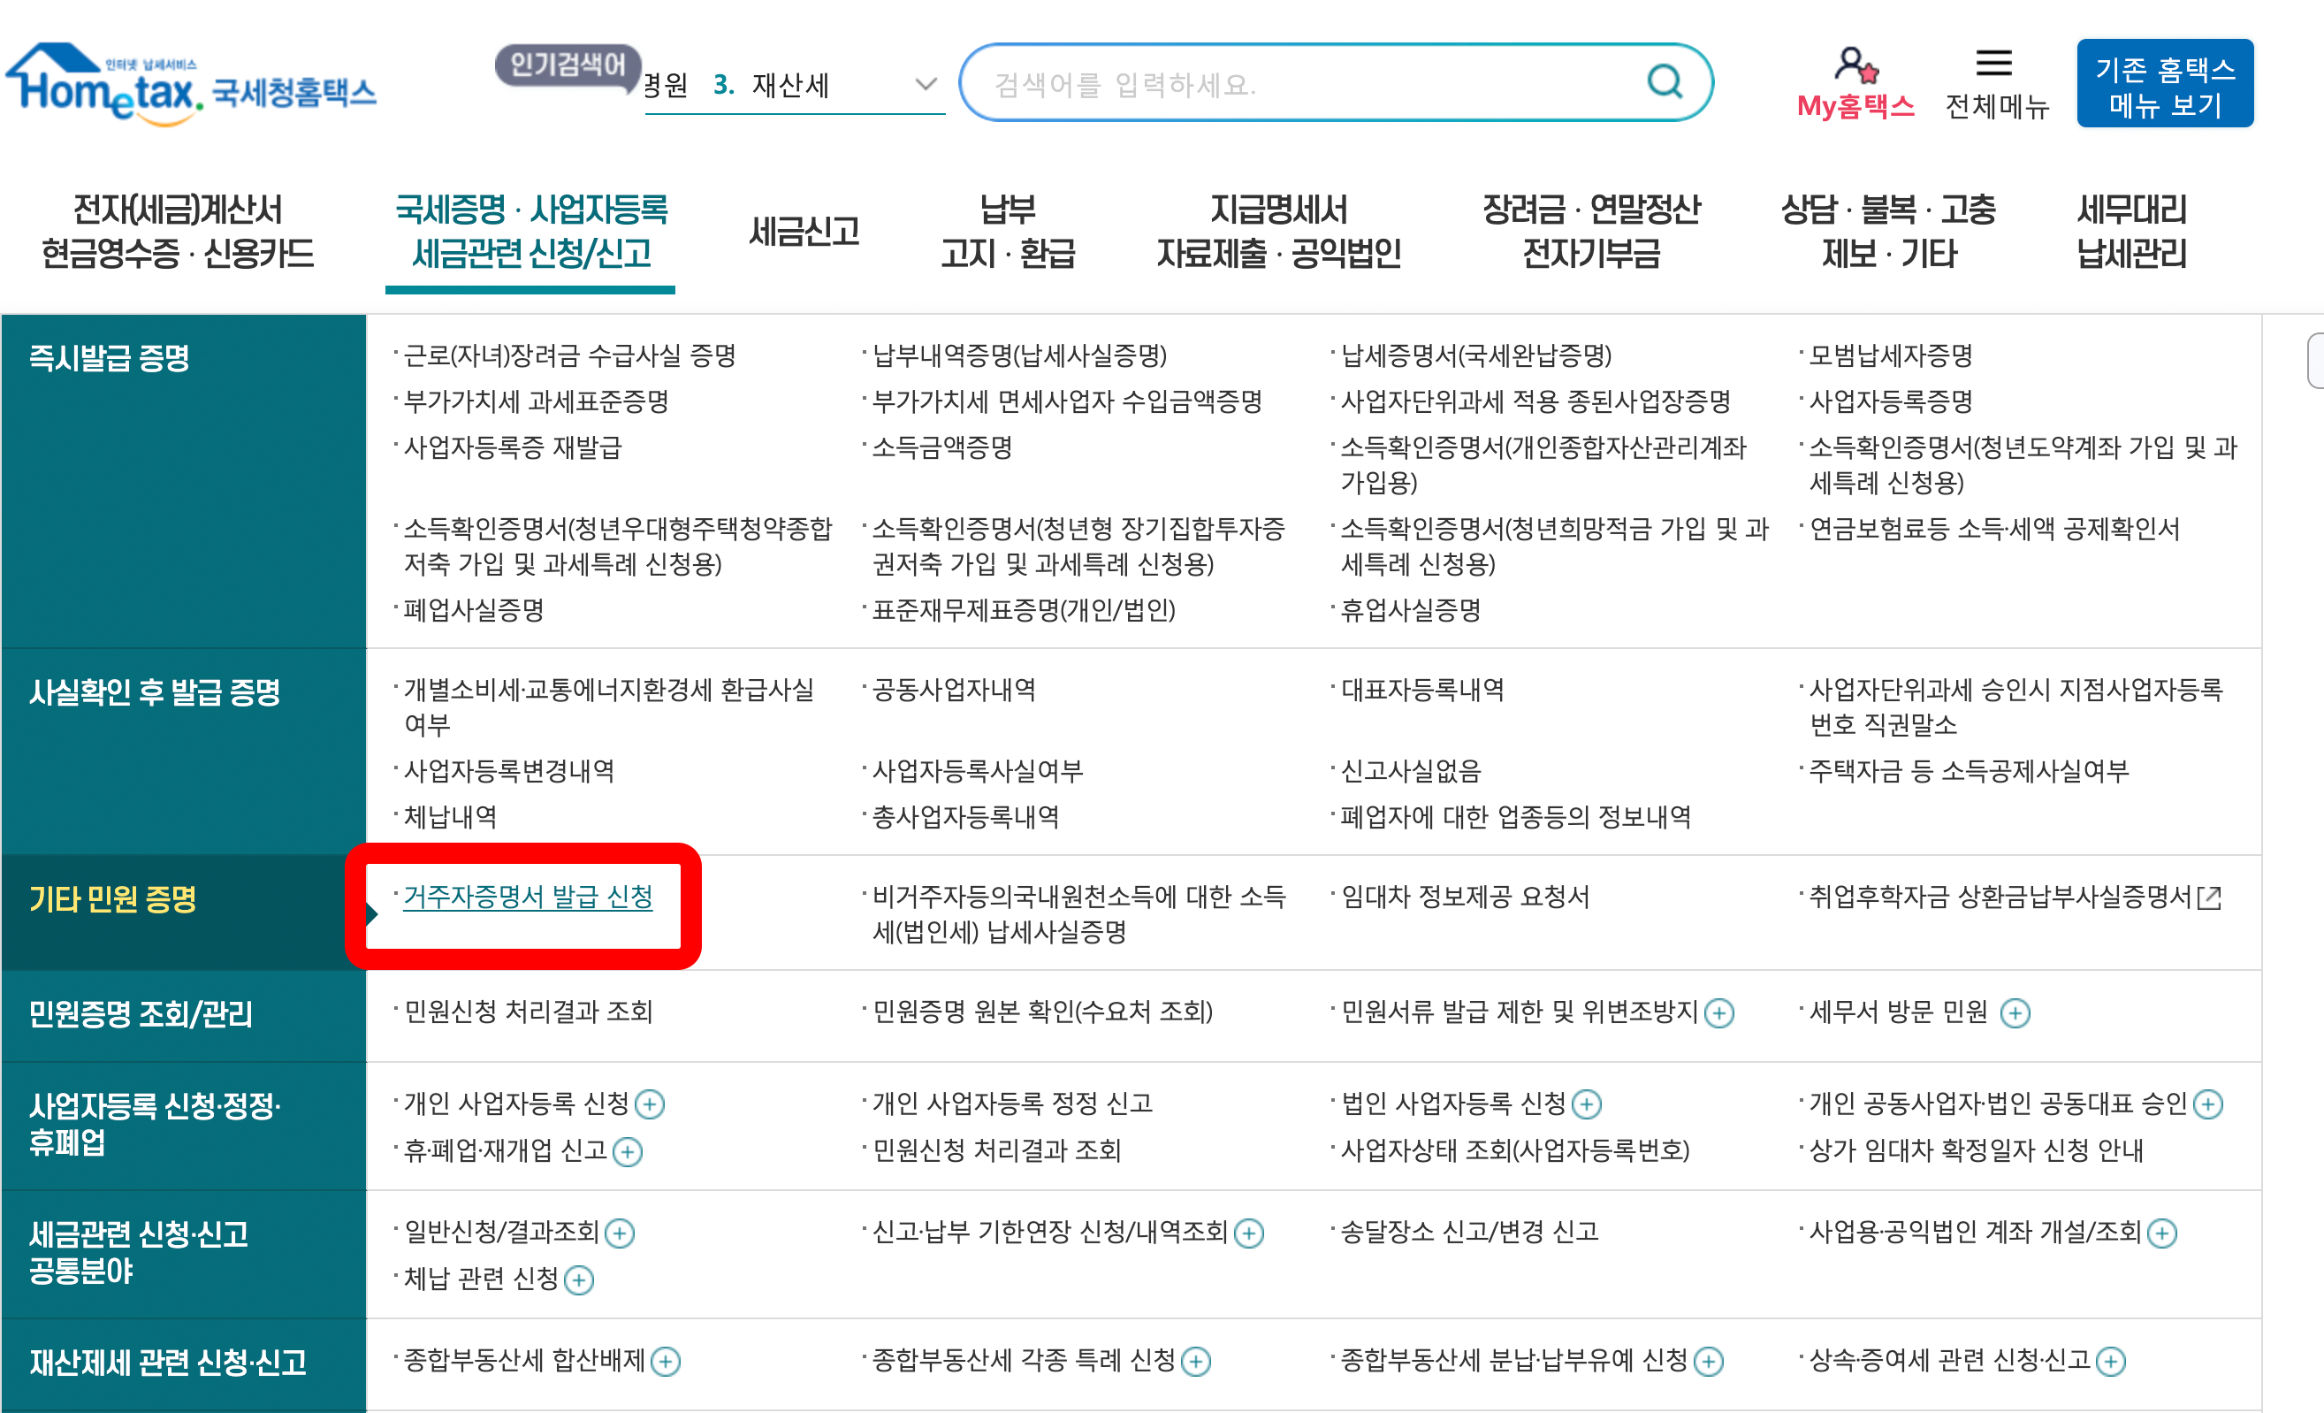
Task: Click the 인기검색어 badge
Action: click(568, 65)
